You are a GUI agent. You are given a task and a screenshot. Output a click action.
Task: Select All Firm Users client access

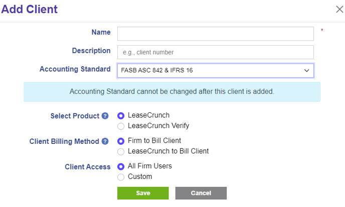pyautogui.click(x=121, y=166)
